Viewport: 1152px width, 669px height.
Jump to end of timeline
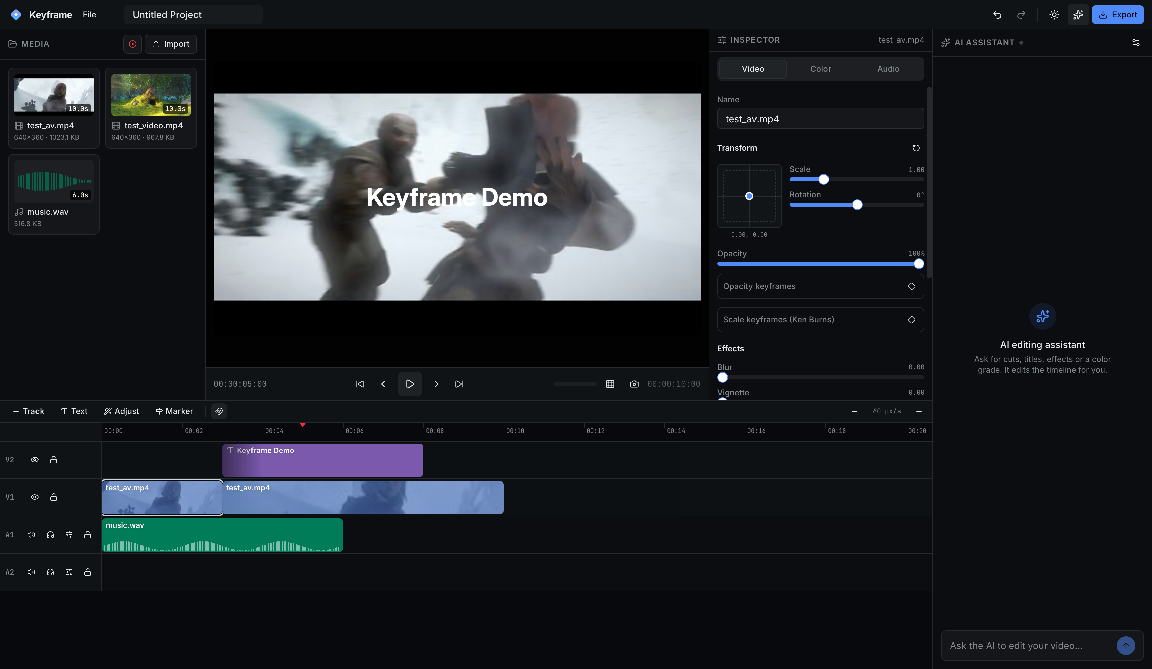coord(459,384)
